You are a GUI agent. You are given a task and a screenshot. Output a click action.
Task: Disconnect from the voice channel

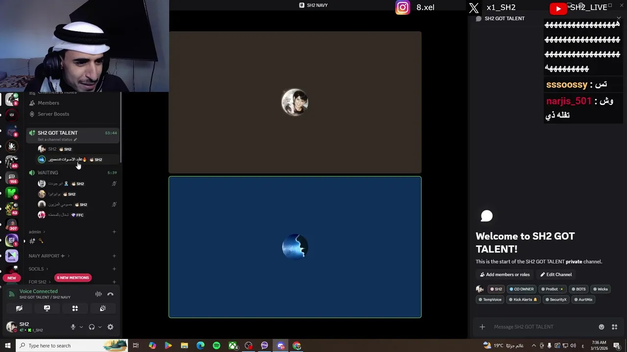(110, 294)
